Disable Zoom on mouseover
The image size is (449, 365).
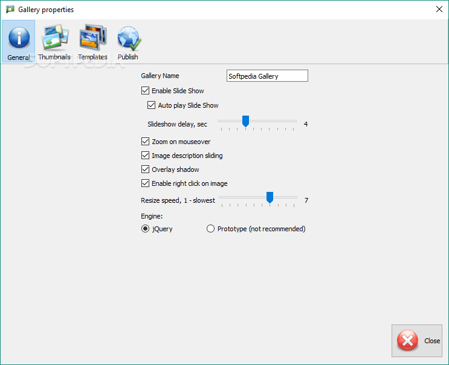coord(145,142)
